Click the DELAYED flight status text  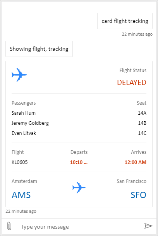click(x=132, y=83)
